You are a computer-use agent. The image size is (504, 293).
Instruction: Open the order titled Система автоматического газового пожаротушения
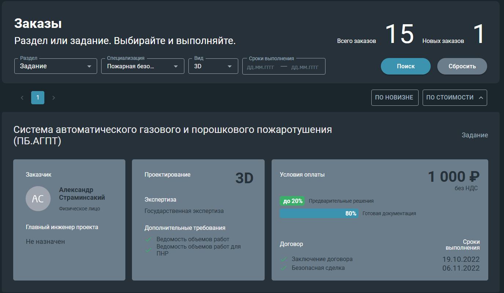173,135
